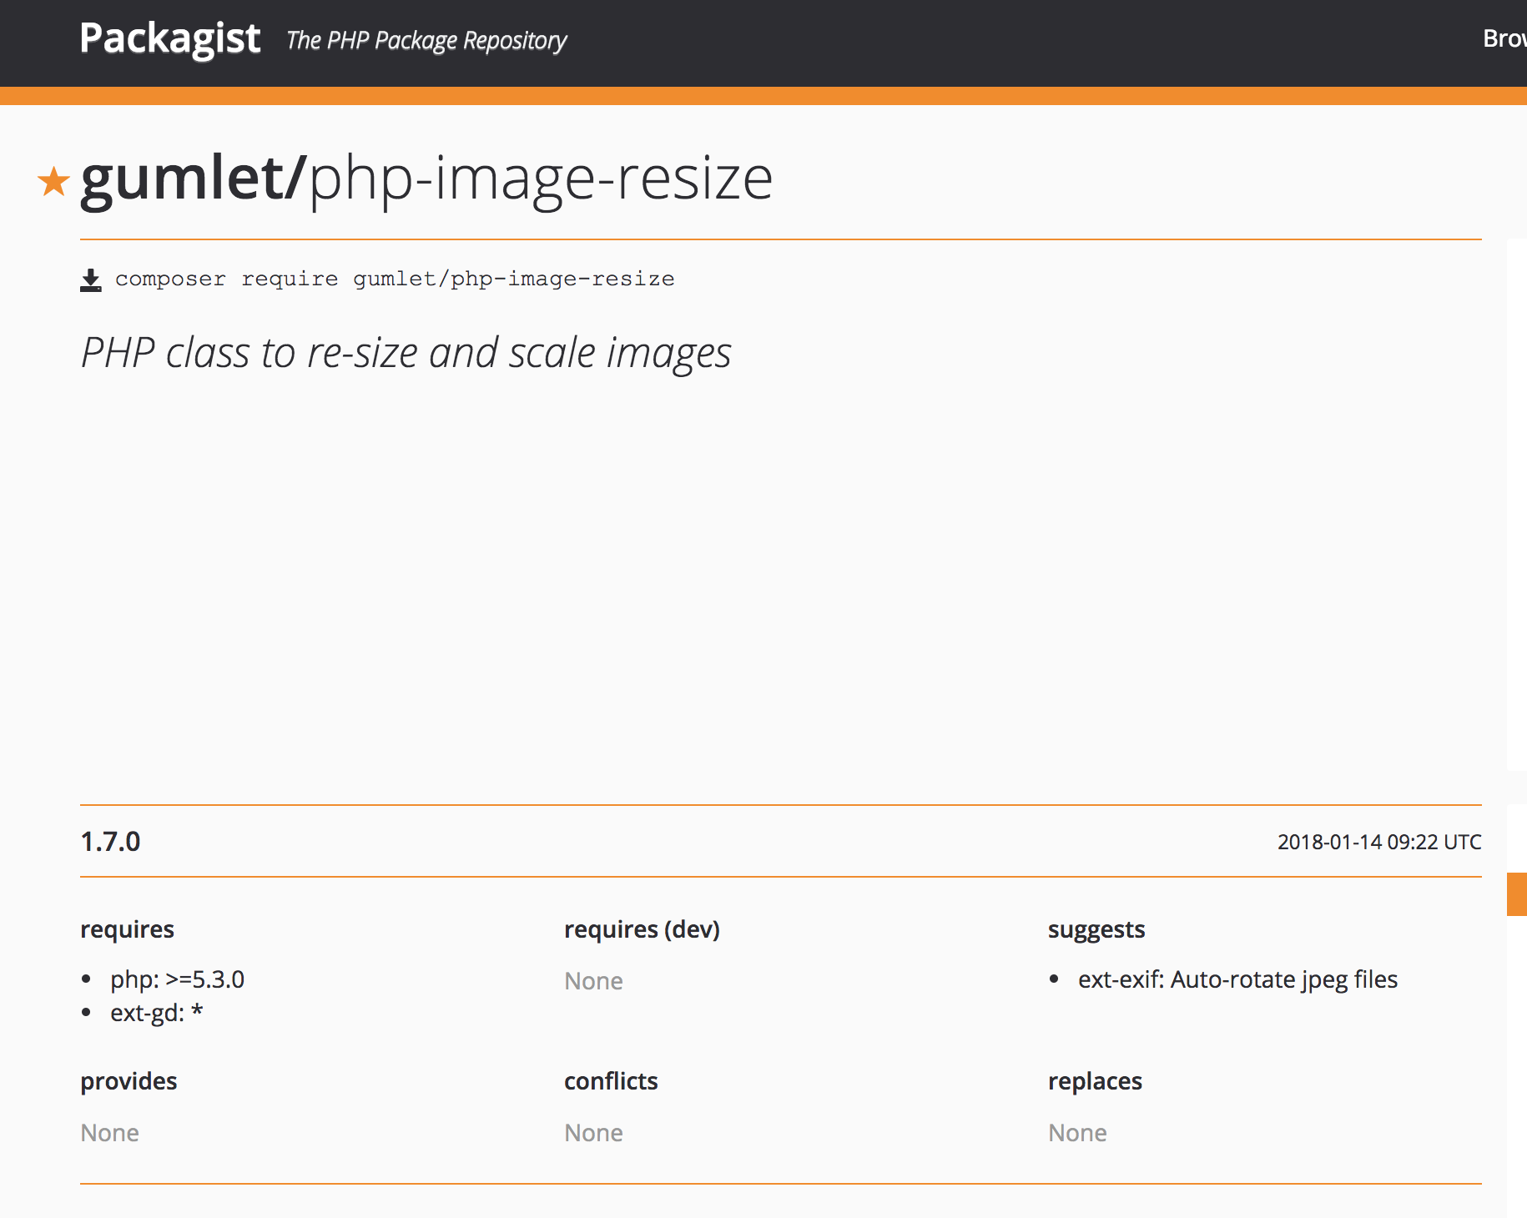Open the ext-exif suggestion link
Viewport: 1527px width, 1218px height.
tap(1239, 979)
